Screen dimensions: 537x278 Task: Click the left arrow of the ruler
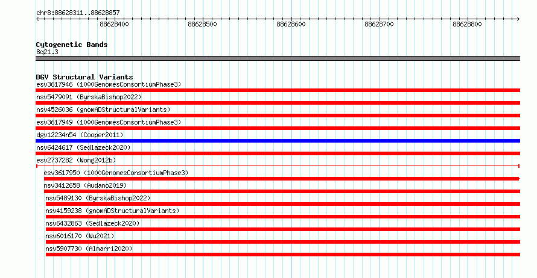click(x=37, y=19)
